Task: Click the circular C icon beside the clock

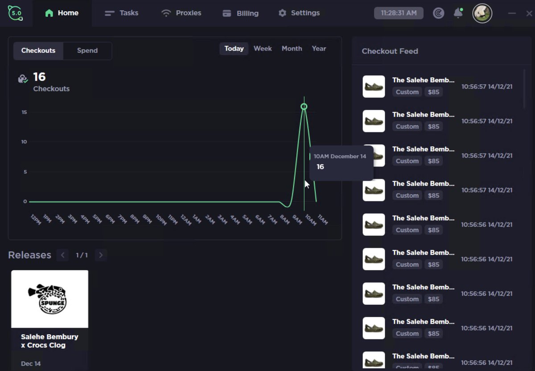Action: point(438,13)
